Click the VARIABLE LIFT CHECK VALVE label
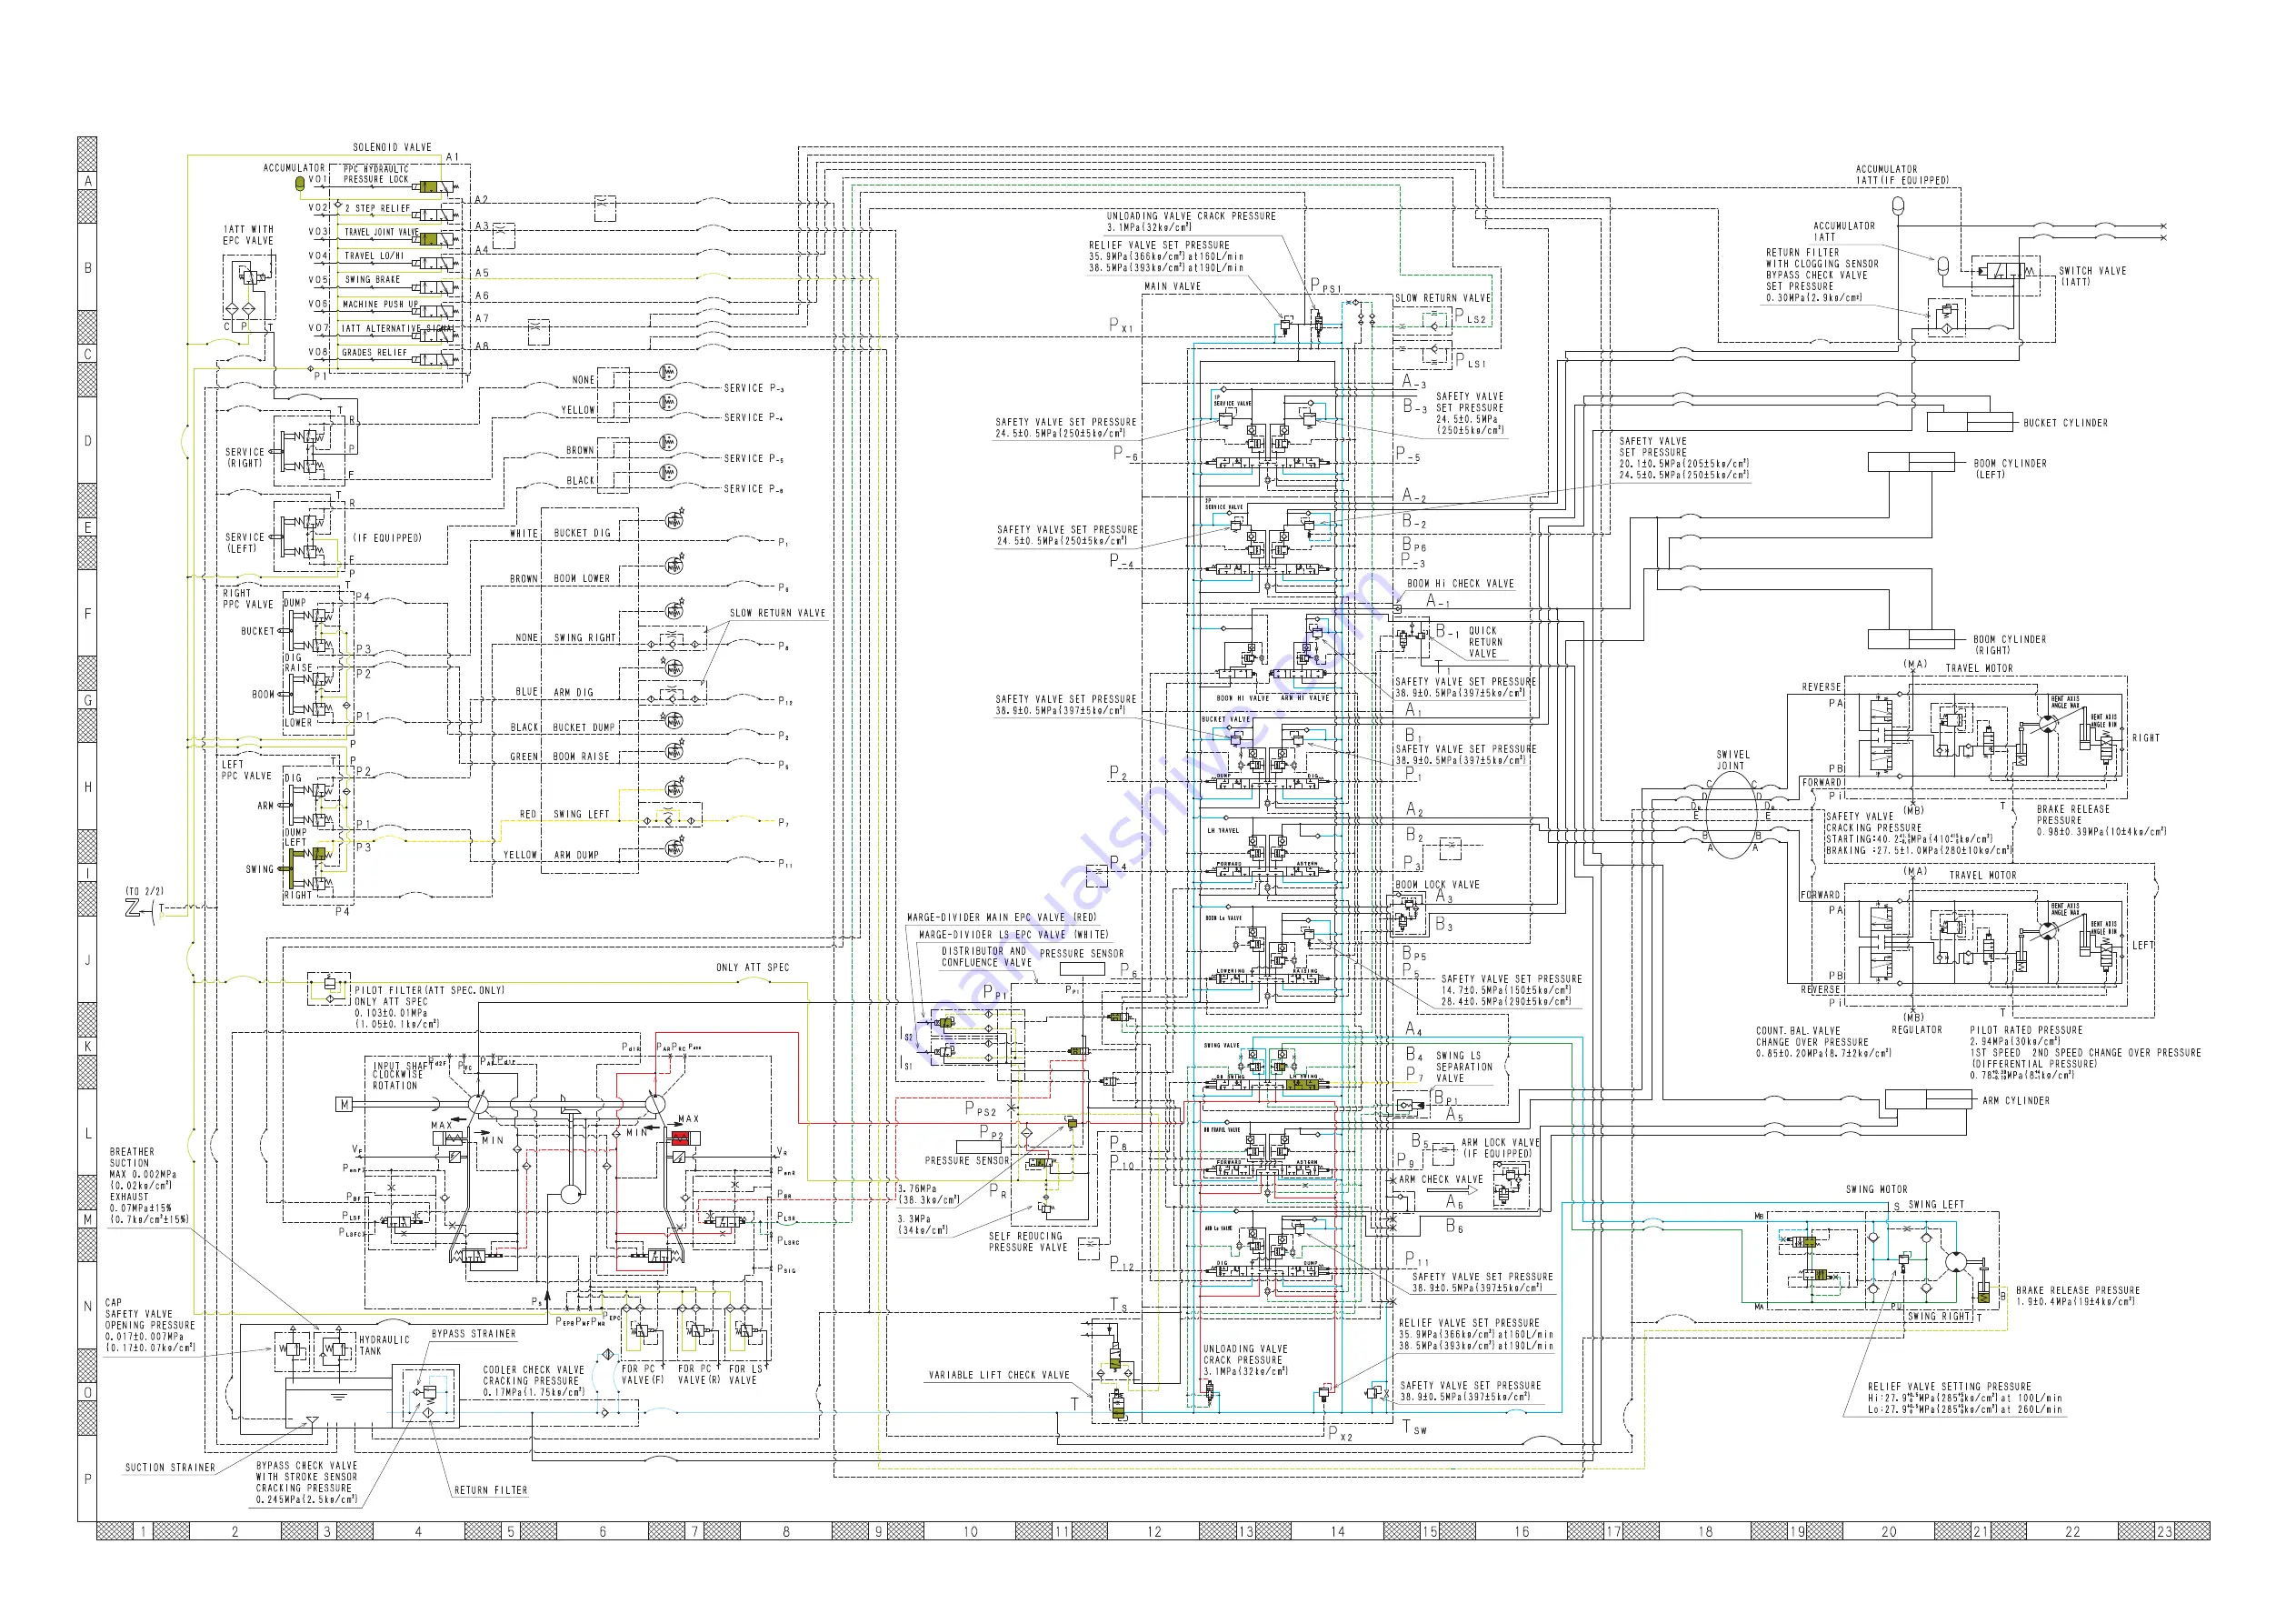This screenshot has width=2296, height=1624. (x=999, y=1375)
